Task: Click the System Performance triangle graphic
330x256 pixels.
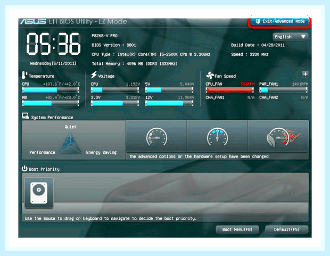Action: (x=70, y=144)
